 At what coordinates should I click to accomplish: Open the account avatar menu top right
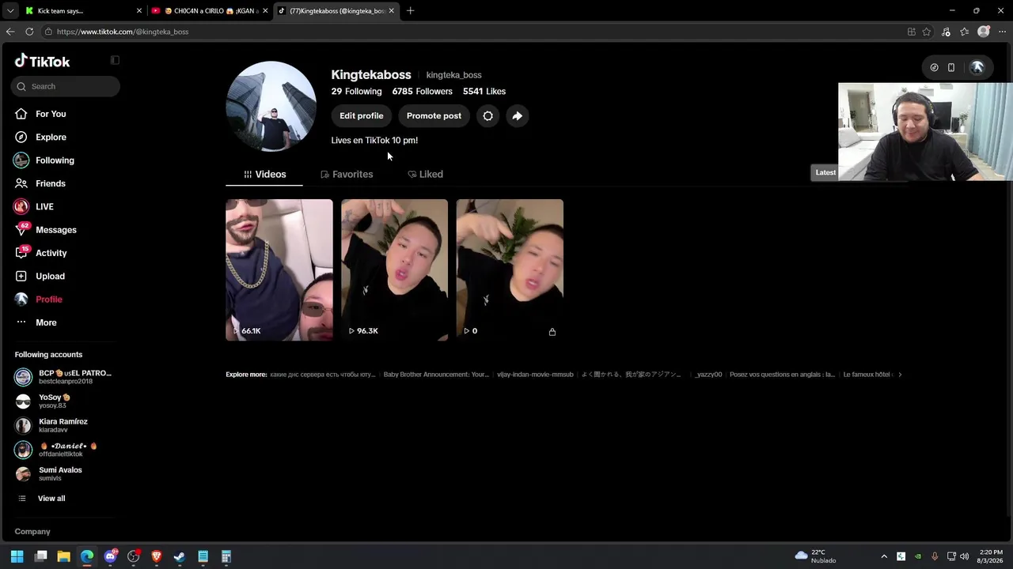point(977,68)
